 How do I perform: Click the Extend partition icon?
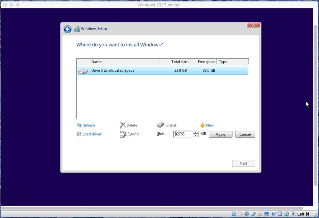tap(123, 134)
